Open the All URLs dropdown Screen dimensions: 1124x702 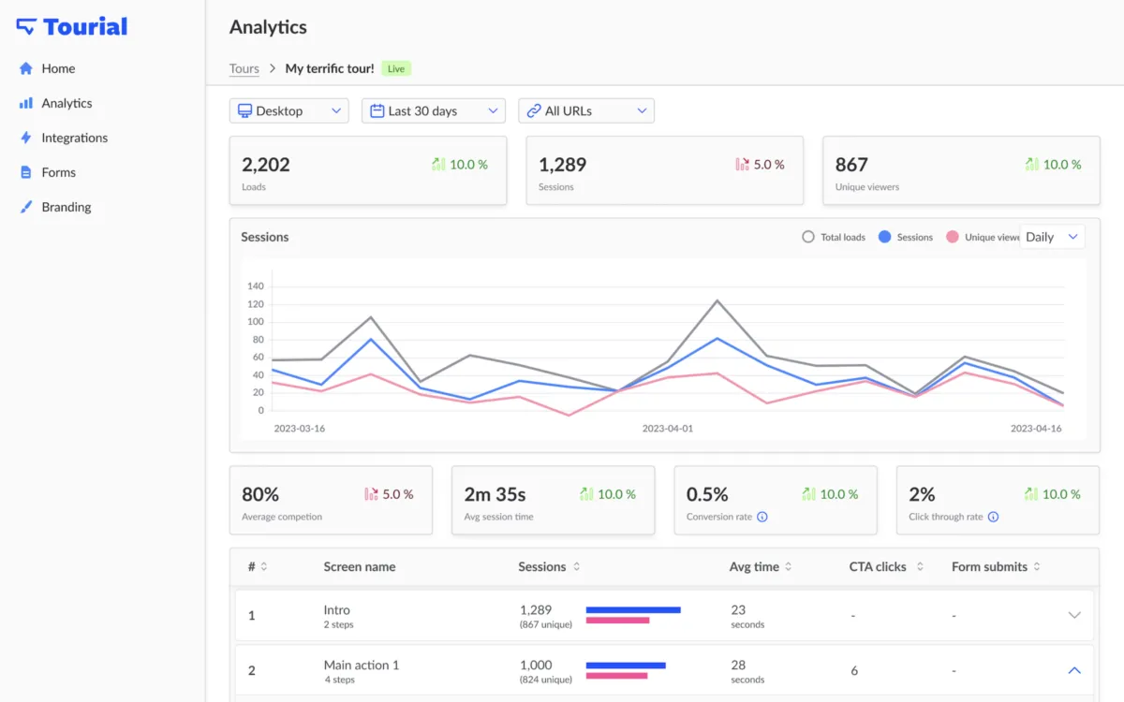click(x=586, y=110)
